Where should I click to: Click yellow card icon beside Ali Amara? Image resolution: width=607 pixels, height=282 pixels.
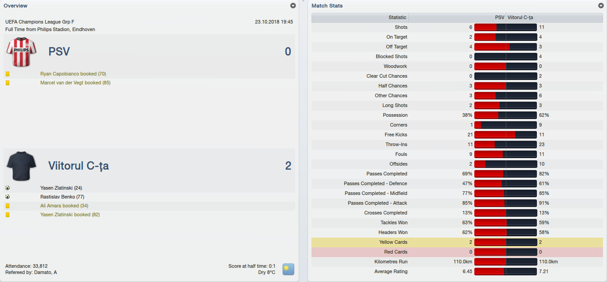8,206
